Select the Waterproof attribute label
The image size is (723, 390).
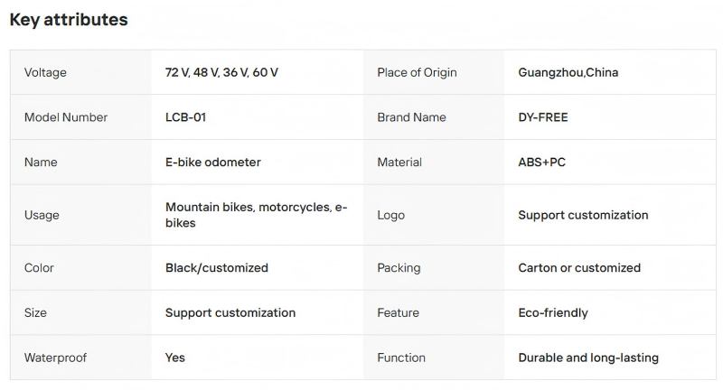pyautogui.click(x=55, y=357)
